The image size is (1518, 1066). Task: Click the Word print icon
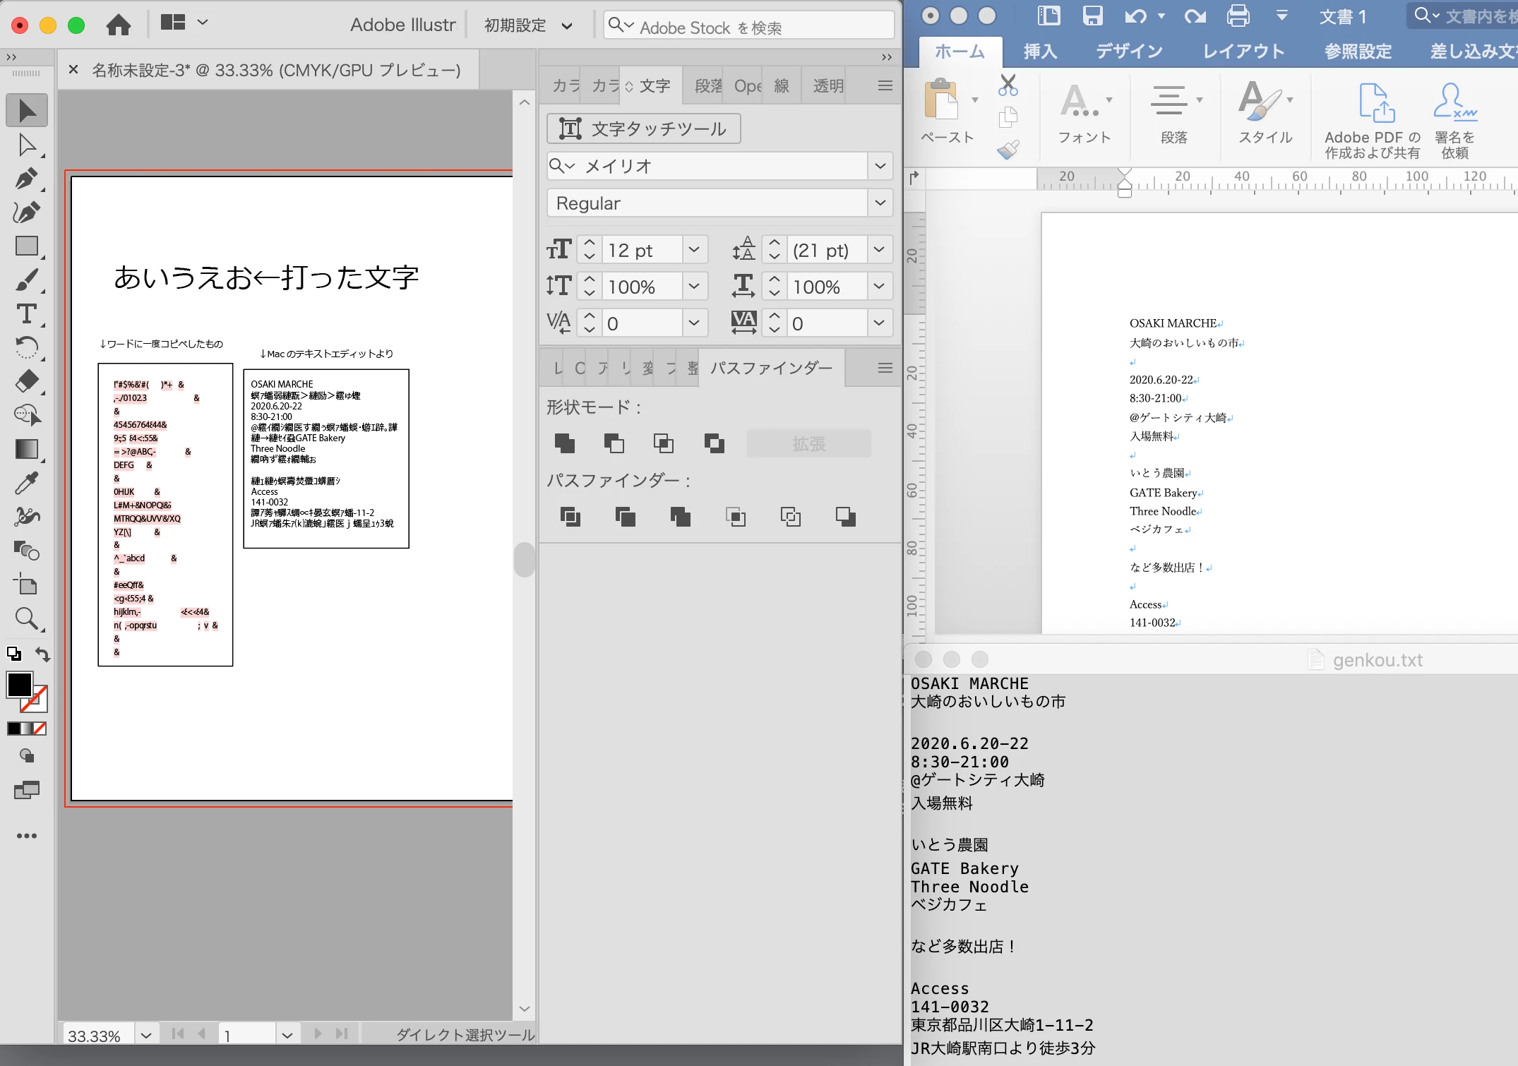pos(1238,16)
